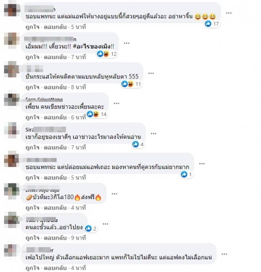Screen dimensions: 261x272
Task: Click ตอบกลับ under the first comment
Action: click(x=55, y=27)
